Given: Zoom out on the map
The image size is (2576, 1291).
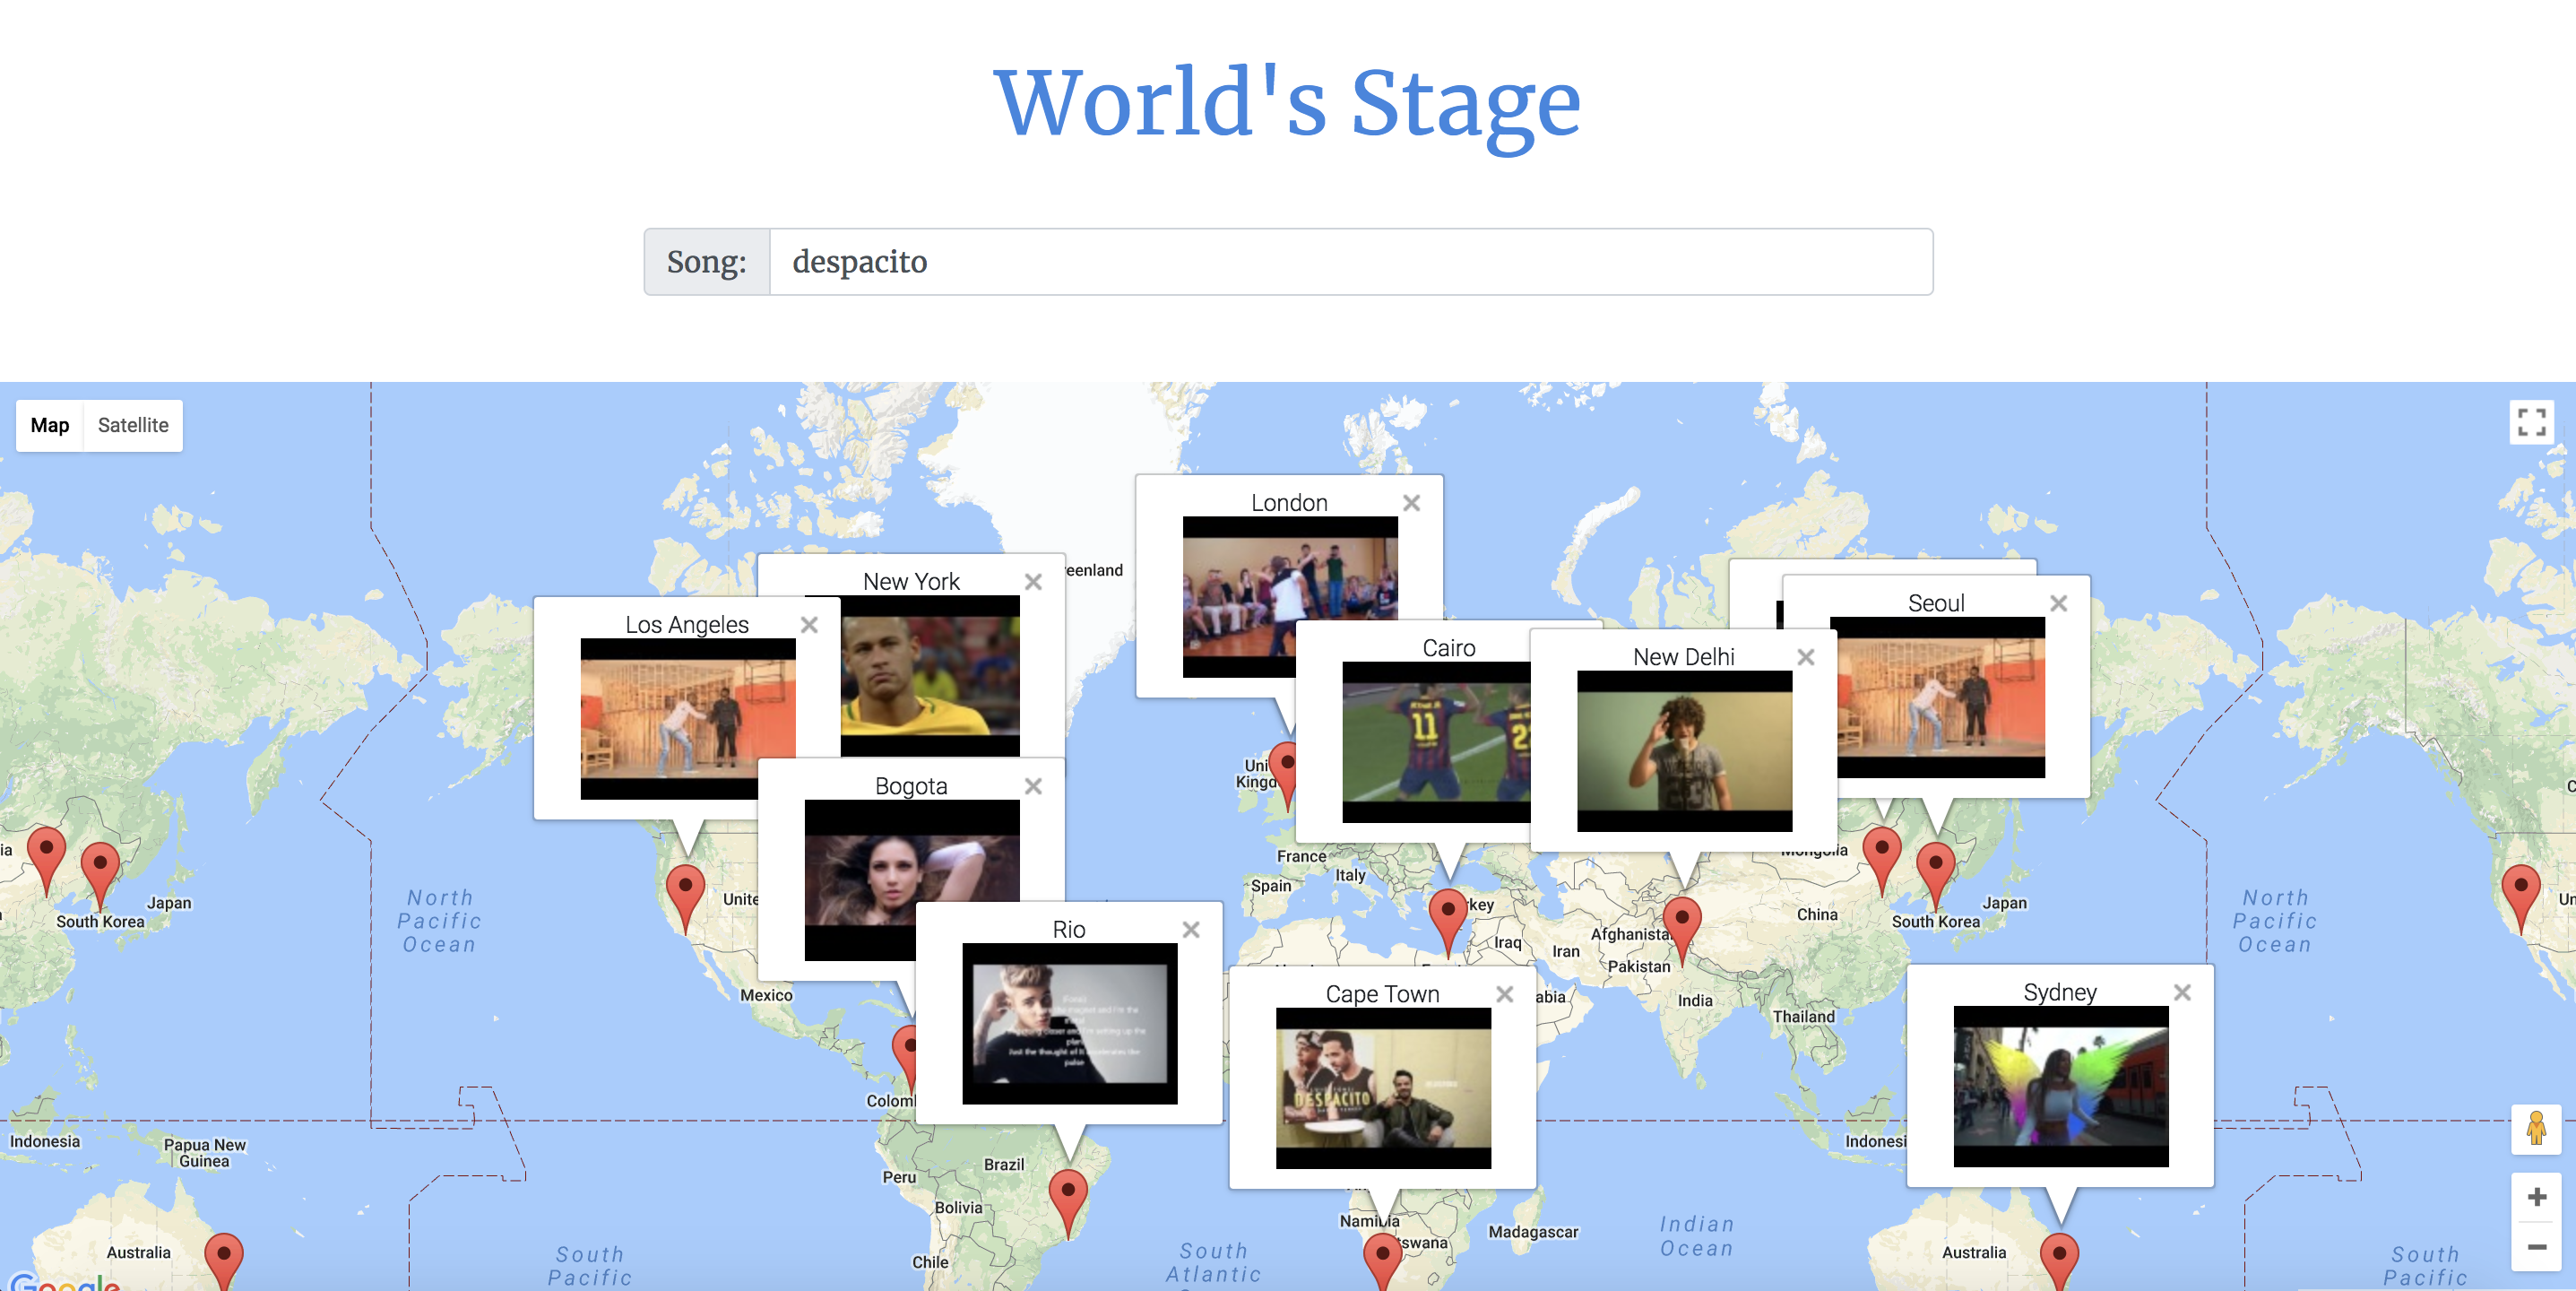Looking at the screenshot, I should [2535, 1247].
